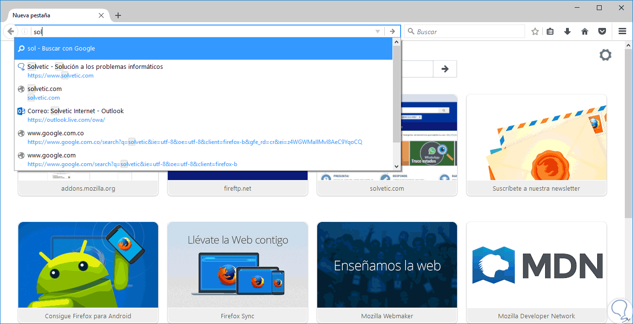
Task: Click globe icon beside www.google.com.co
Action: (x=21, y=133)
